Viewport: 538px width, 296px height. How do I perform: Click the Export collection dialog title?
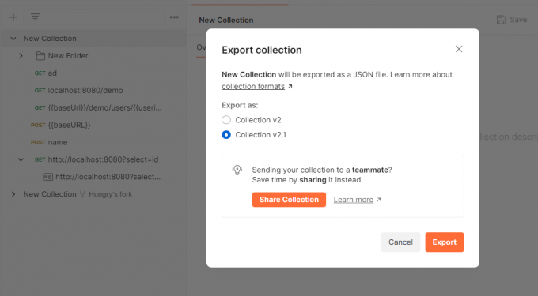[x=262, y=50]
